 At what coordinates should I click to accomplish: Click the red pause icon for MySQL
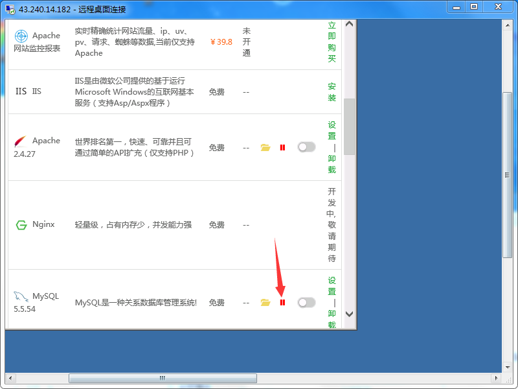pyautogui.click(x=282, y=302)
